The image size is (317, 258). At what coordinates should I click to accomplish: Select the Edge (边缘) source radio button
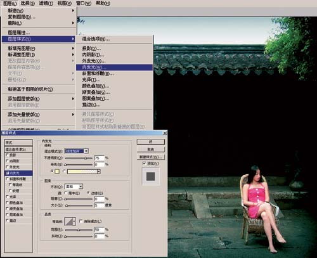click(x=88, y=193)
